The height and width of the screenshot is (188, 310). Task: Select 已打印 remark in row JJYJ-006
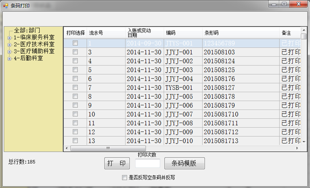pos(290,105)
